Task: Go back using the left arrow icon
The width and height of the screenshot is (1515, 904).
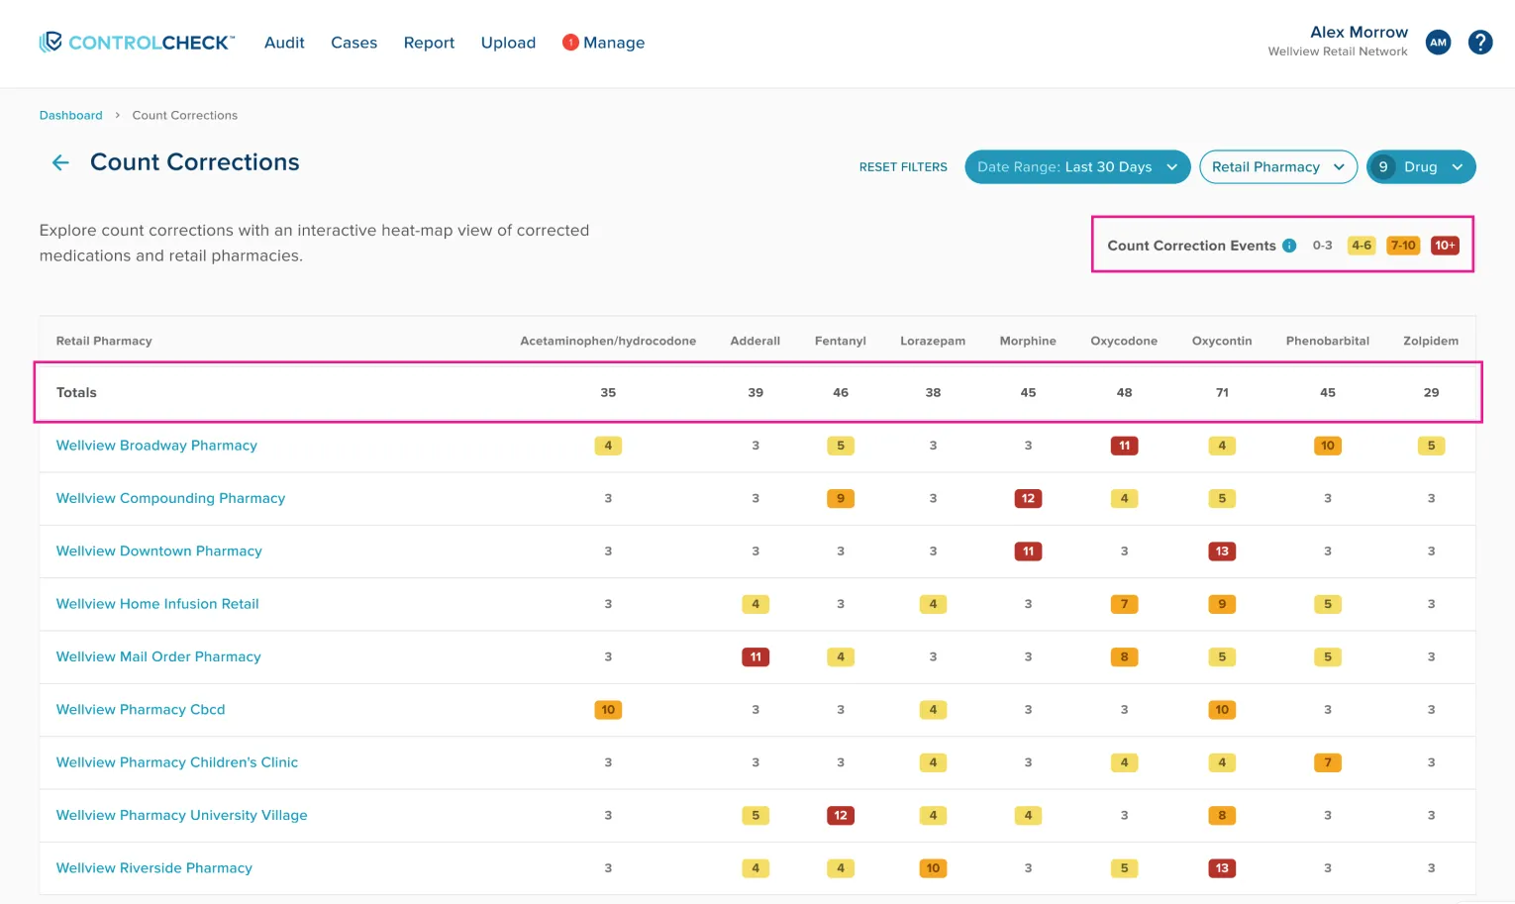Action: pyautogui.click(x=60, y=162)
